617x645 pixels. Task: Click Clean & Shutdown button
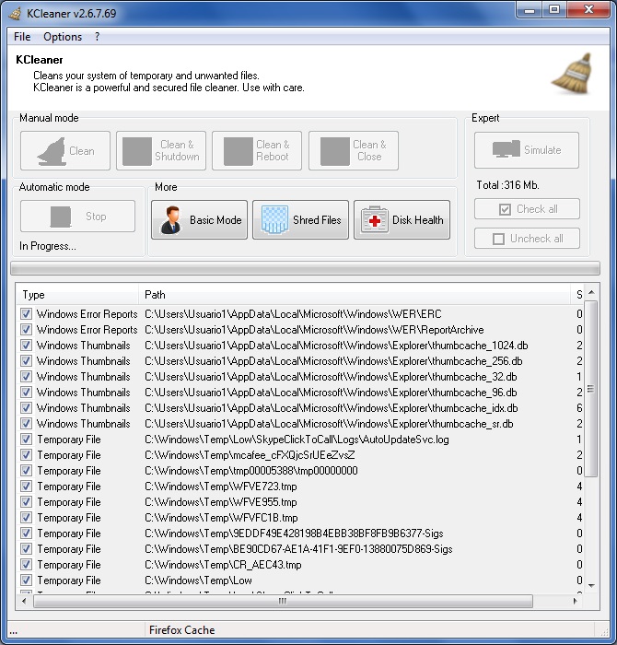coord(161,150)
